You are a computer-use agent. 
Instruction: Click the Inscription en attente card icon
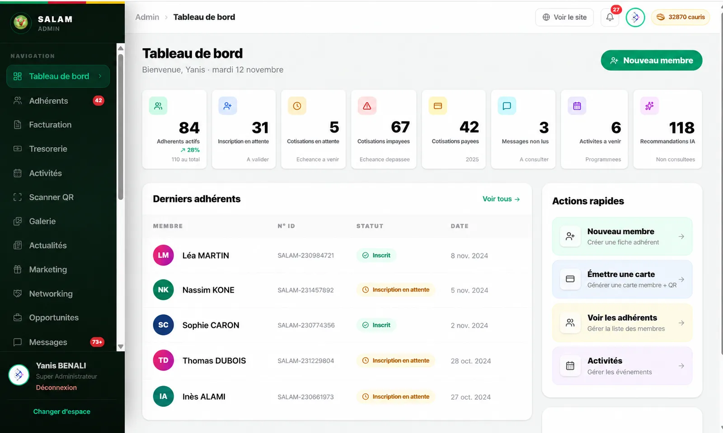[x=228, y=106]
